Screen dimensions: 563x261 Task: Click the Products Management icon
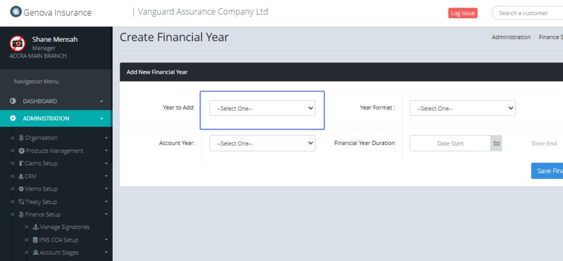[22, 151]
